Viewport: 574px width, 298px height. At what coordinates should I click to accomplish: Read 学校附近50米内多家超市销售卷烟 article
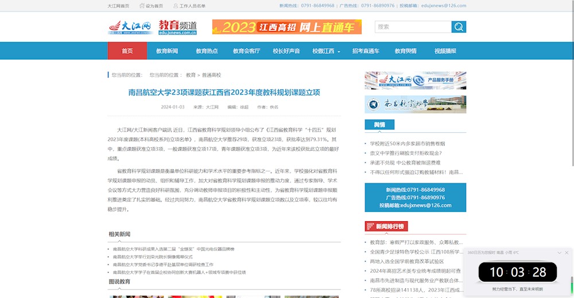(407, 144)
